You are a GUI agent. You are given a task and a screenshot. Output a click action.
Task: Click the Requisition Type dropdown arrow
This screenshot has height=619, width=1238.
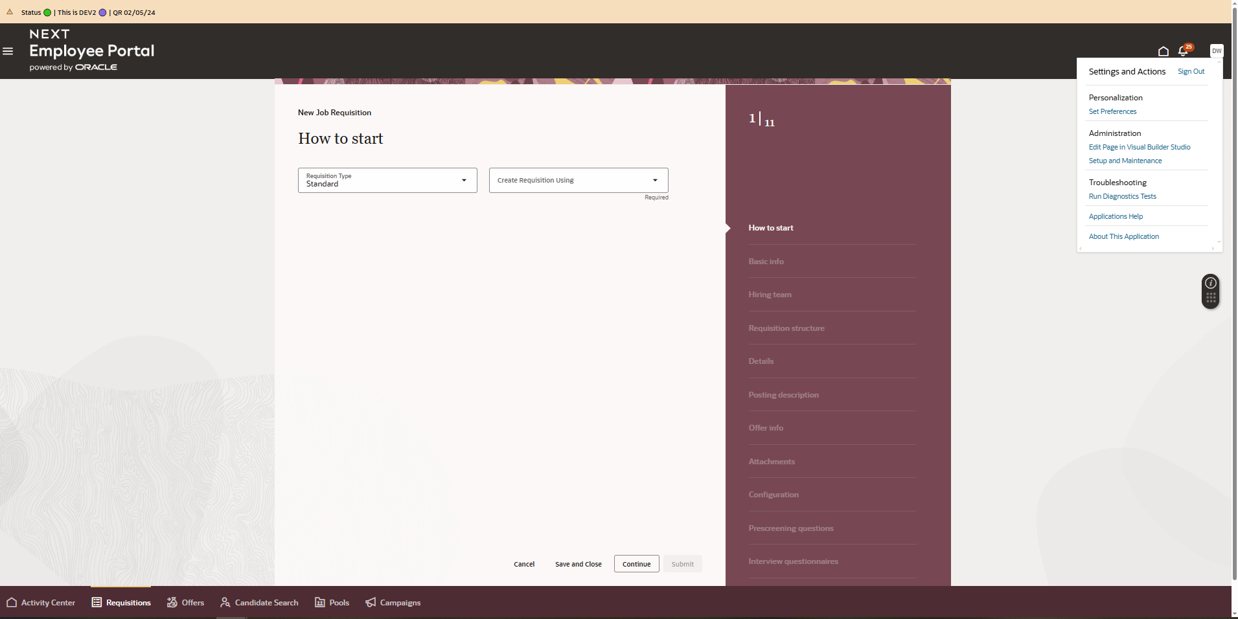click(464, 180)
